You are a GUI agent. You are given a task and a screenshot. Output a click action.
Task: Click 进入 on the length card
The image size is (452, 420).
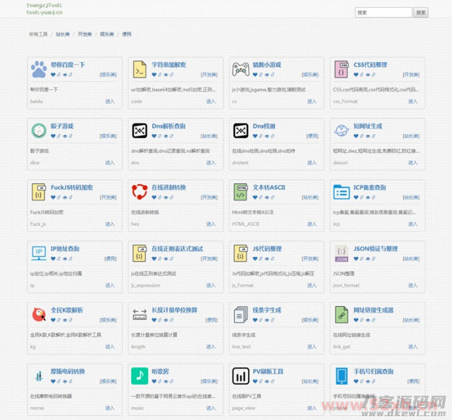[210, 347]
